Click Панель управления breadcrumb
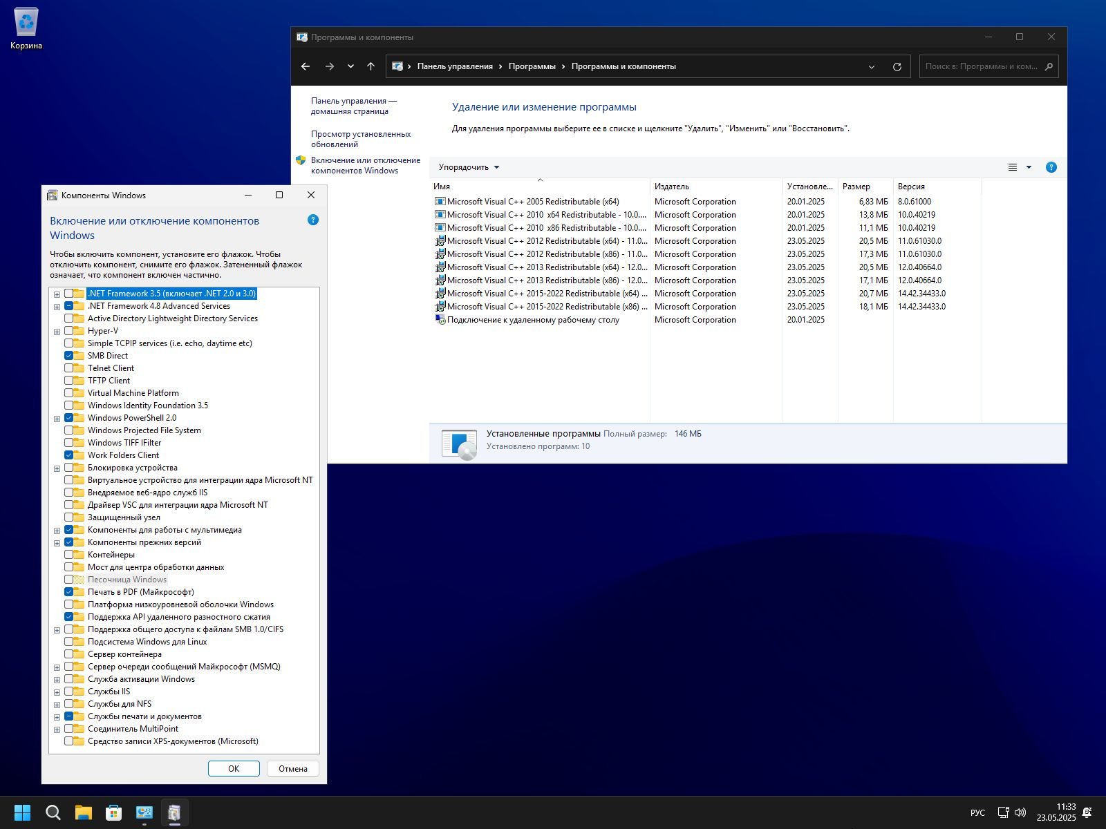Screen dimensions: 1106x829 (x=455, y=66)
